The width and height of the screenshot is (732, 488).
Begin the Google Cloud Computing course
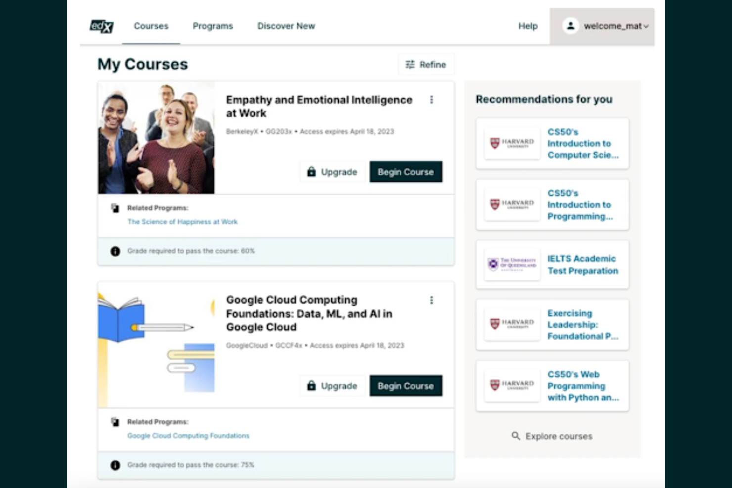pos(406,386)
